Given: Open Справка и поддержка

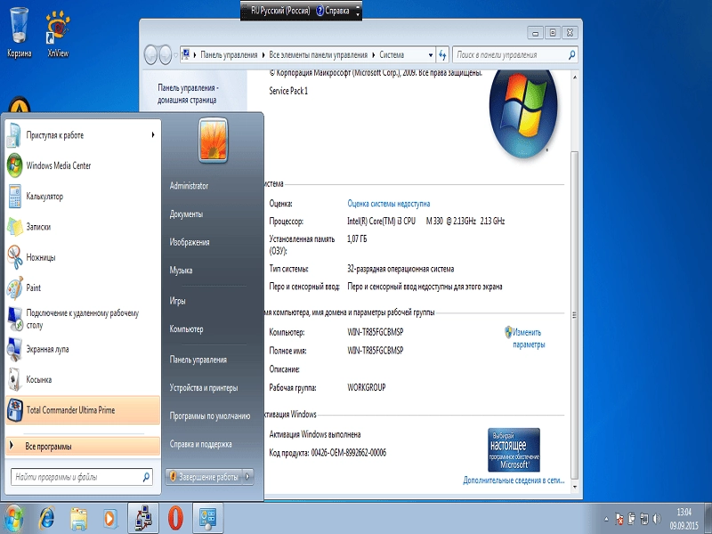Looking at the screenshot, I should point(201,443).
